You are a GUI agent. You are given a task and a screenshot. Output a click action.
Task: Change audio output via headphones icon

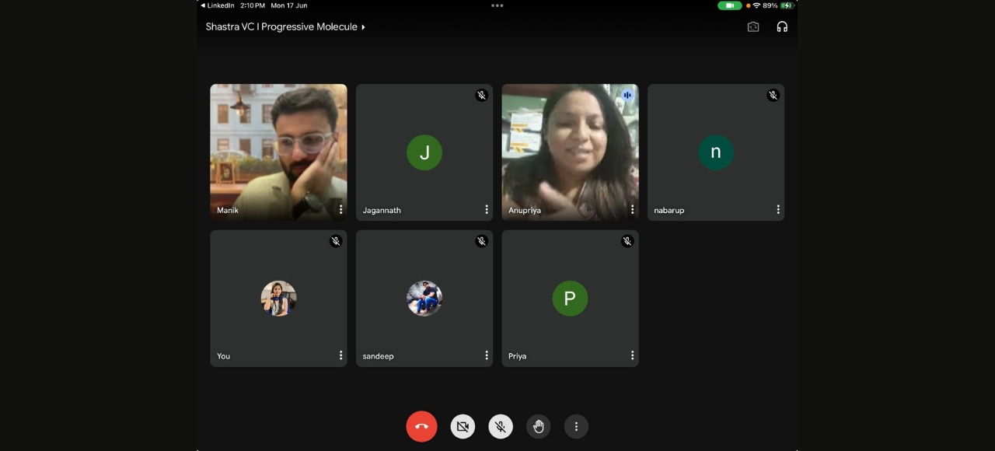point(782,26)
